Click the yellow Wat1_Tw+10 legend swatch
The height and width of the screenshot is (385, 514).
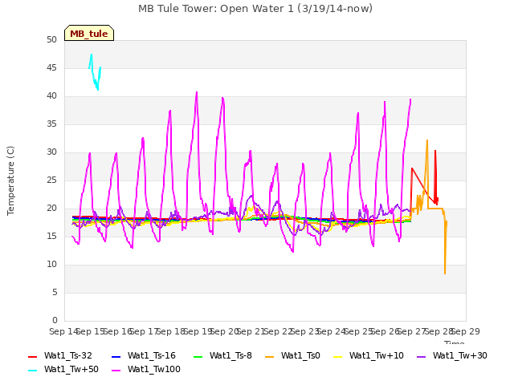point(337,356)
